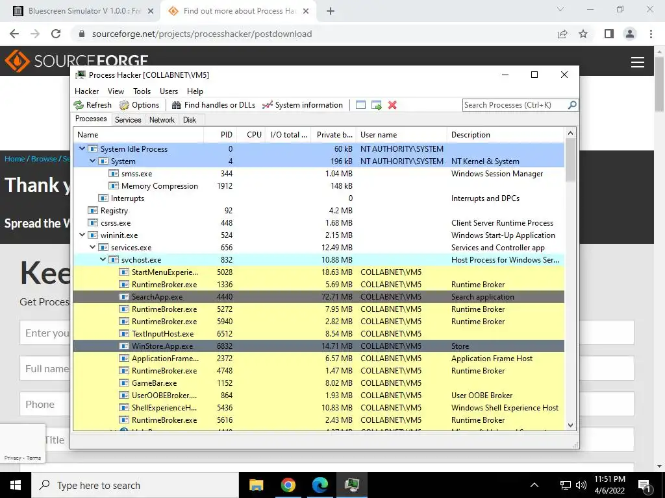
Task: Select the UserOOBEBroker process row
Action: [x=318, y=395]
